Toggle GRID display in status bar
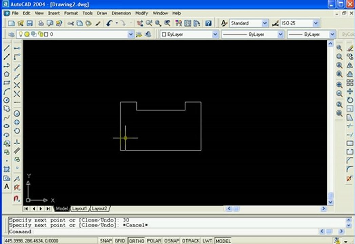 pos(120,241)
